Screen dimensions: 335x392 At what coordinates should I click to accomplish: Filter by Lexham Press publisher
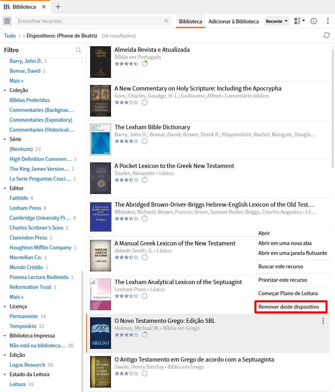click(25, 208)
